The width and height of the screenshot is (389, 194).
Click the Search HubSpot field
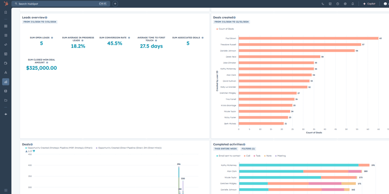coord(61,4)
